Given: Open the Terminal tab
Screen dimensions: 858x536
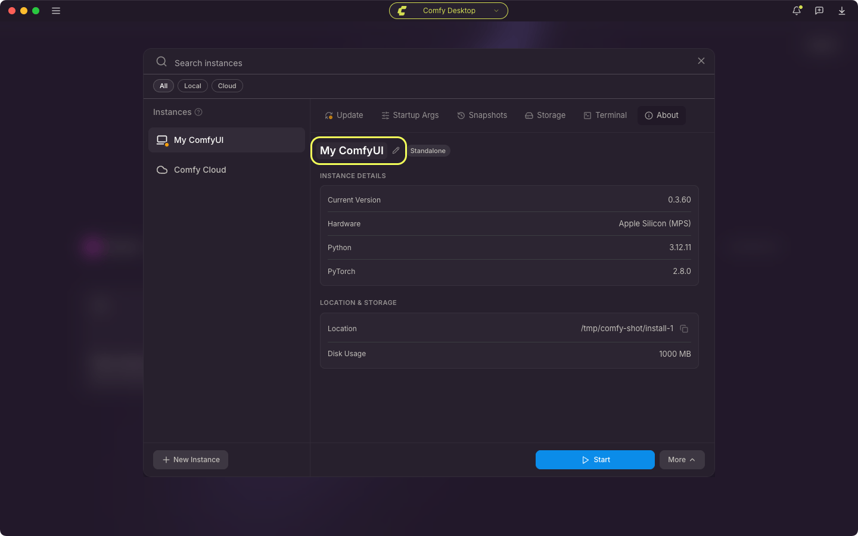Looking at the screenshot, I should coord(605,116).
